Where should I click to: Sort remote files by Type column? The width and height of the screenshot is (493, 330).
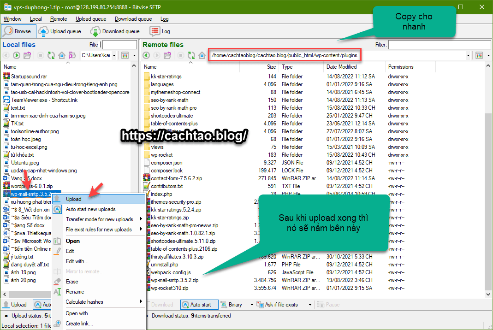[x=301, y=67]
